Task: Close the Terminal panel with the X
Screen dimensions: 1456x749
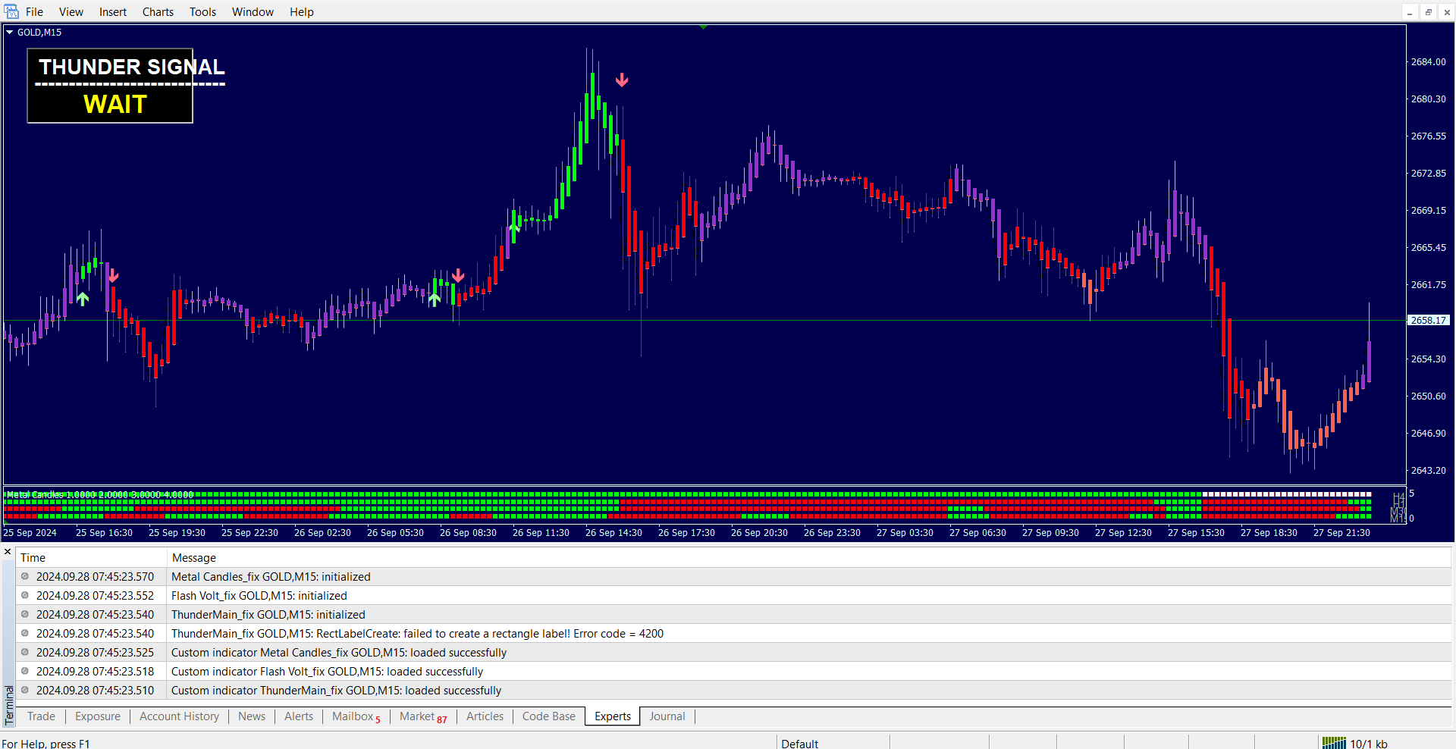Action: tap(8, 552)
